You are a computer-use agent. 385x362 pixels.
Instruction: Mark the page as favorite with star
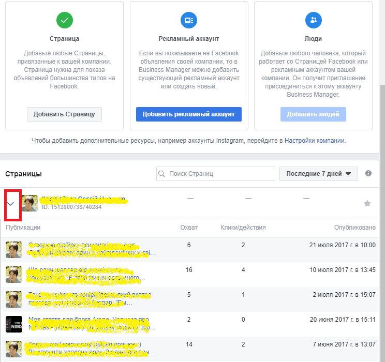click(367, 204)
